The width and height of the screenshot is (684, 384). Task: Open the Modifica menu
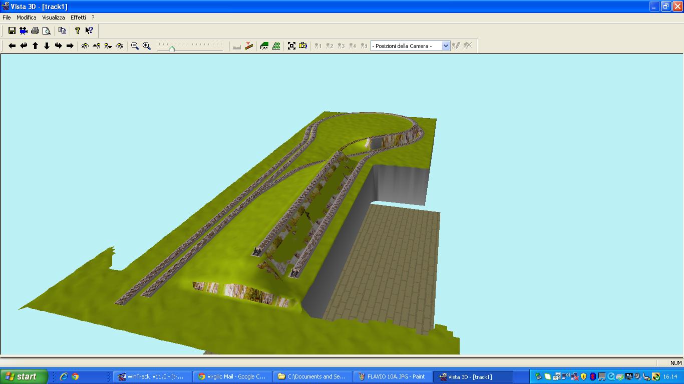pos(27,17)
